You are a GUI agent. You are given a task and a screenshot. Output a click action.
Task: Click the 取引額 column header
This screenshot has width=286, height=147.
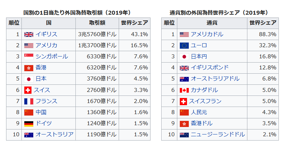coord(97,23)
